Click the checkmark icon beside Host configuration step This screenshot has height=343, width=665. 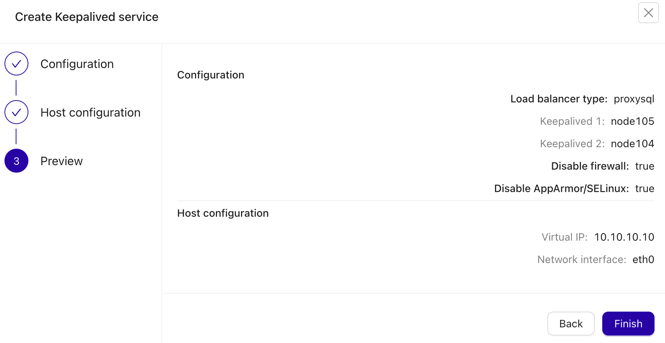coord(16,112)
